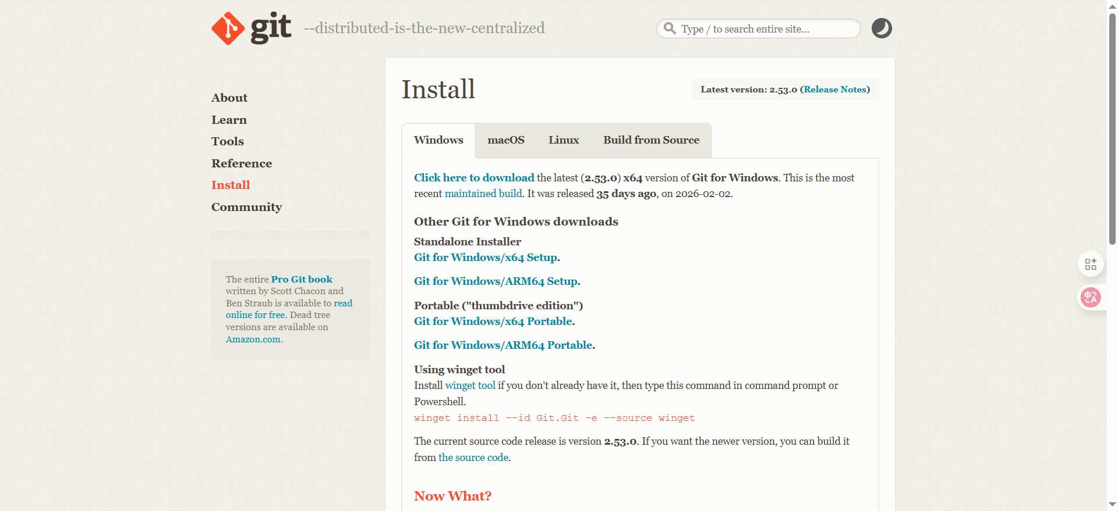Switch to the Windows tab
Image resolution: width=1118 pixels, height=511 pixels.
(x=438, y=140)
